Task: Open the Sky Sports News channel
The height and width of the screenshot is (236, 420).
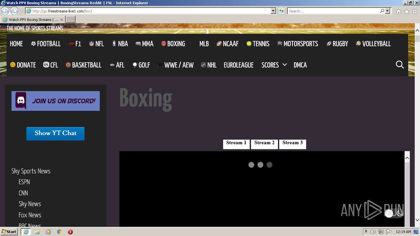Action: point(31,171)
